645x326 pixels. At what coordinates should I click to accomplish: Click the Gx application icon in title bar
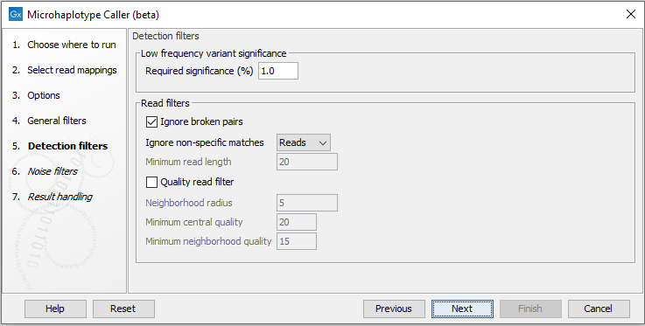[16, 14]
